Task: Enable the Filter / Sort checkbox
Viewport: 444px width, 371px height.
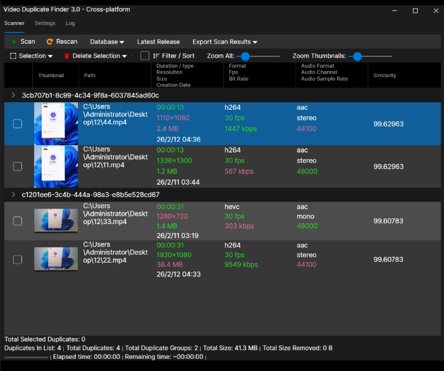Action: pos(145,56)
